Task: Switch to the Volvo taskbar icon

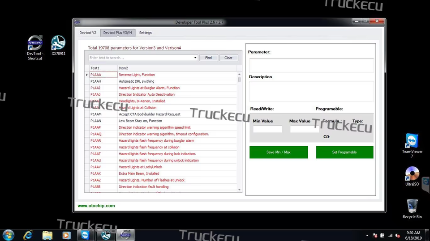Action: [125, 235]
